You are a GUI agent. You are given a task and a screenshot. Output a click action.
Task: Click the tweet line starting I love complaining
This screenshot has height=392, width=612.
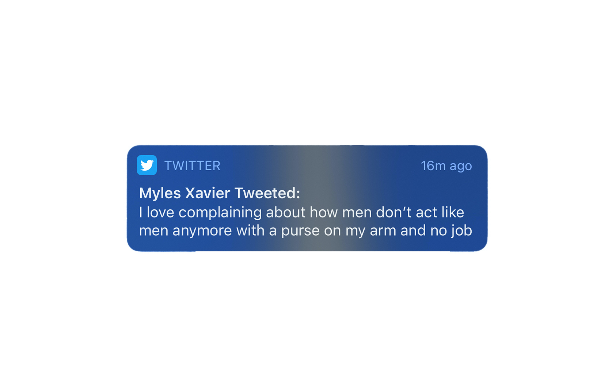click(301, 212)
